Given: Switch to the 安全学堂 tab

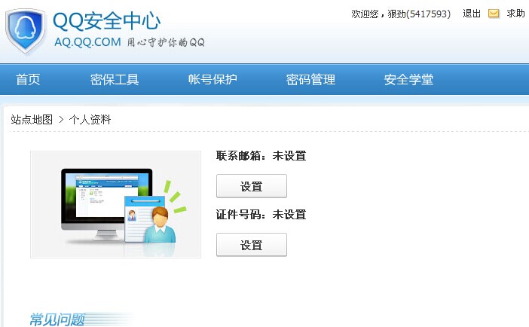Looking at the screenshot, I should [x=408, y=80].
